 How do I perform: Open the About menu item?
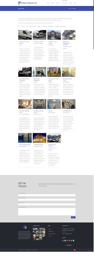tap(52, 3)
